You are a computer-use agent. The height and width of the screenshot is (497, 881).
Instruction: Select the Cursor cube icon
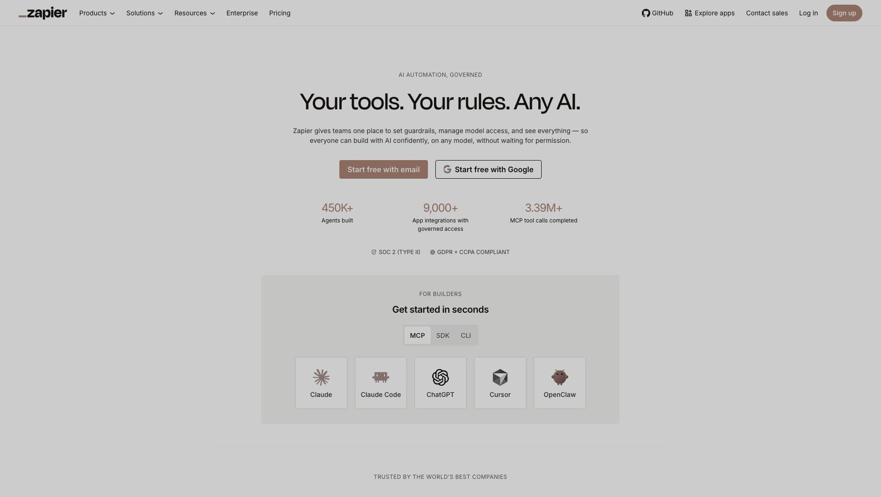tap(500, 377)
